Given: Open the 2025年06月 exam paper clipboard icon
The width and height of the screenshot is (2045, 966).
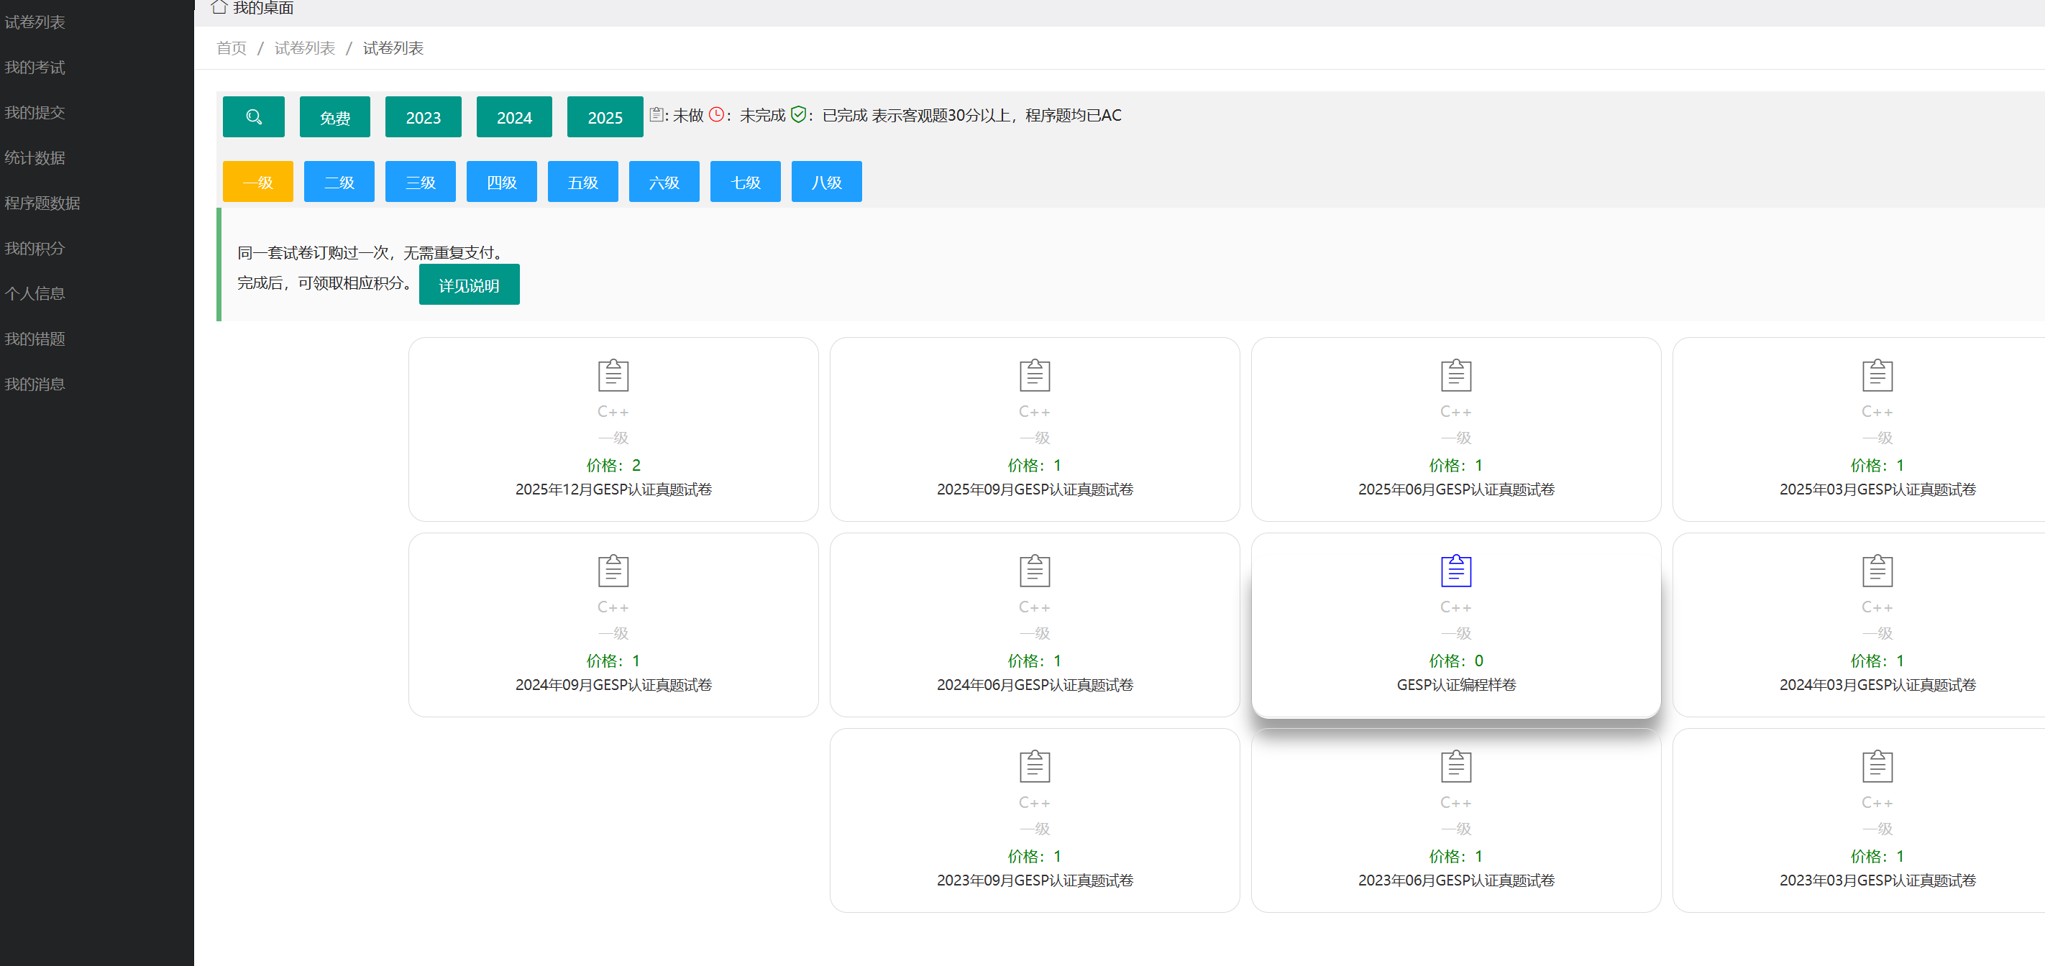Looking at the screenshot, I should point(1455,374).
